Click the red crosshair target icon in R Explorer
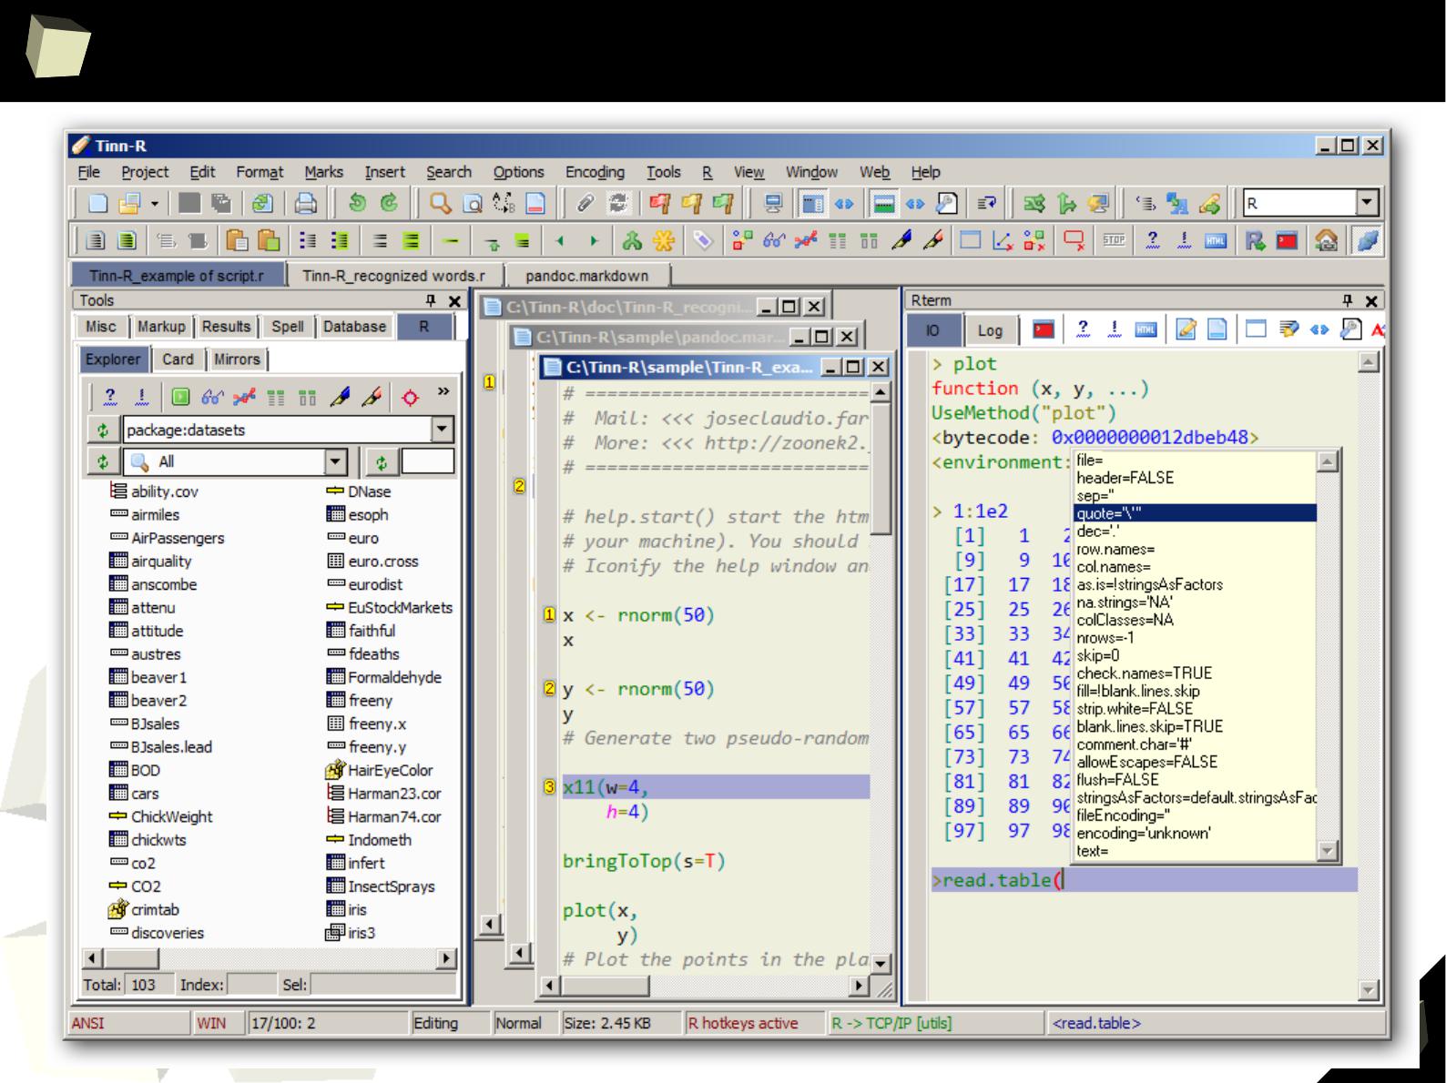The height and width of the screenshot is (1083, 1446). (x=410, y=397)
